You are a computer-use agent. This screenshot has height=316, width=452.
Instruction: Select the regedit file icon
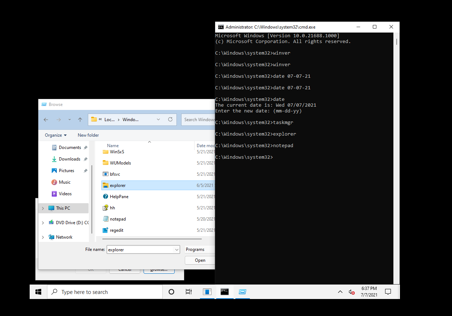pos(106,230)
